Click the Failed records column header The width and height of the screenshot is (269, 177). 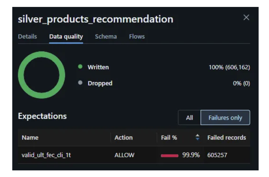point(227,138)
